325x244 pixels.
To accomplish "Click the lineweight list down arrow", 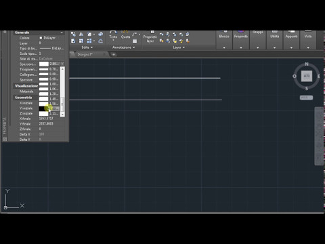I will click(62, 115).
